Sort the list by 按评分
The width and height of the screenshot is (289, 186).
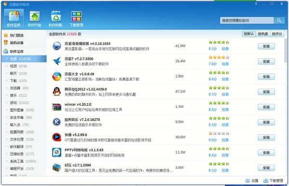point(277,34)
